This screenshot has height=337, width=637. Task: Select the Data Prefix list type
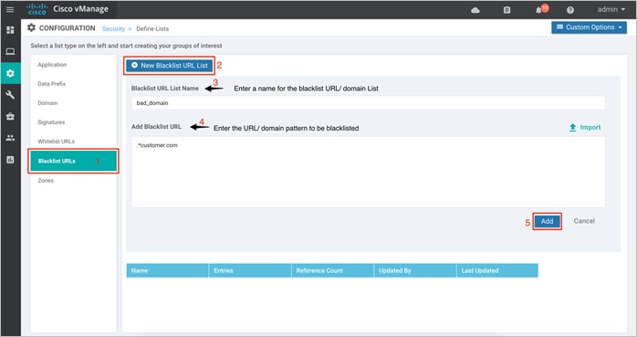52,84
